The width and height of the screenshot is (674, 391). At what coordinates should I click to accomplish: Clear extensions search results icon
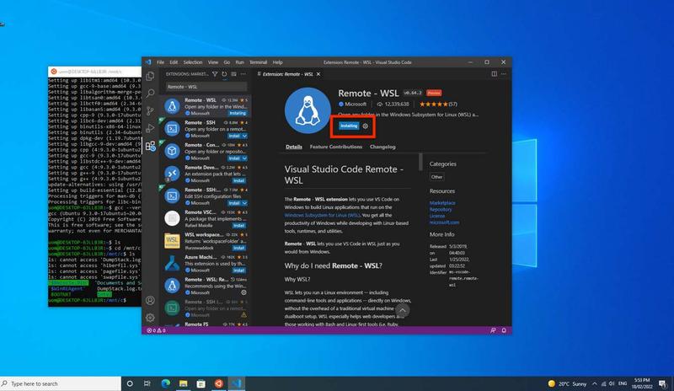234,74
